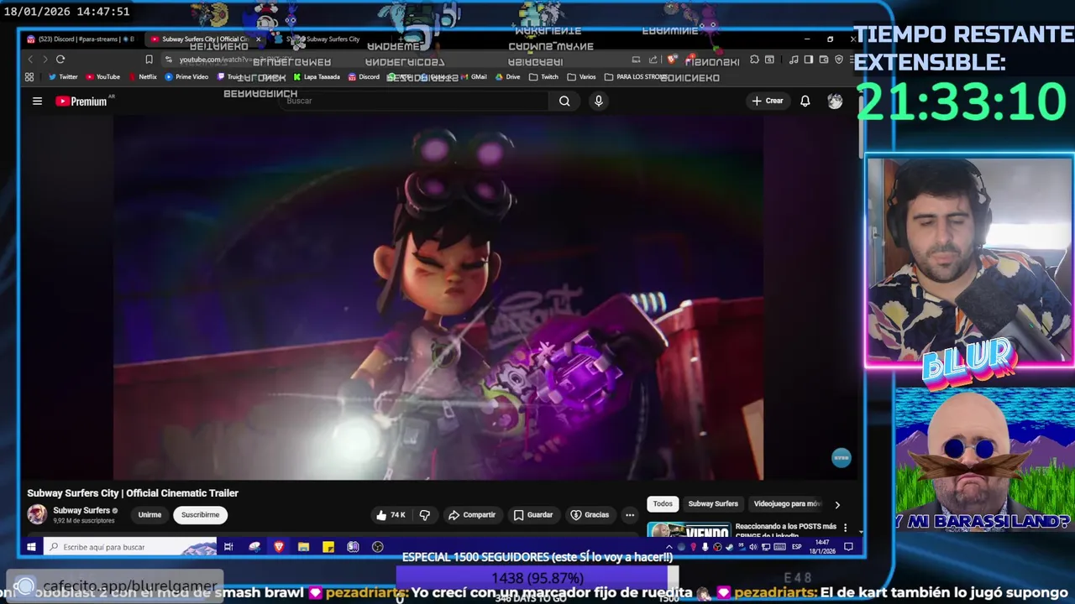Save the video with Guardar
The height and width of the screenshot is (604, 1075).
pos(533,515)
